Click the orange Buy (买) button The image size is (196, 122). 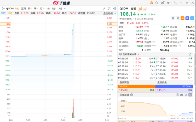coord(182,18)
